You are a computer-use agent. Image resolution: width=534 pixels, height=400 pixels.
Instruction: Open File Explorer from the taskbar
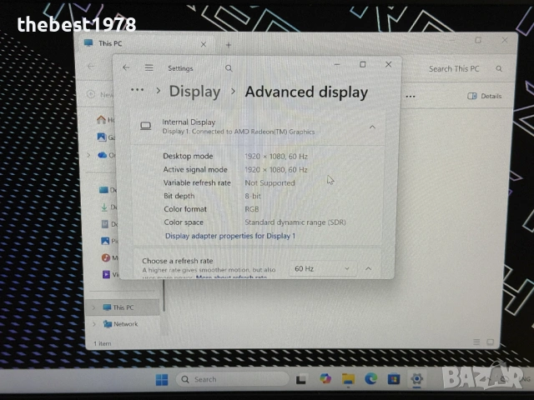(348, 379)
